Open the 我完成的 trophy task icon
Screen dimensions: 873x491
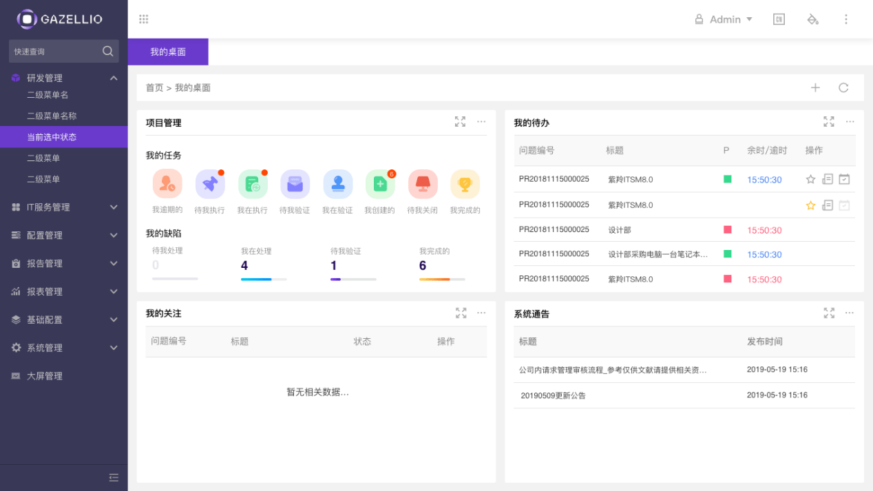click(x=465, y=184)
